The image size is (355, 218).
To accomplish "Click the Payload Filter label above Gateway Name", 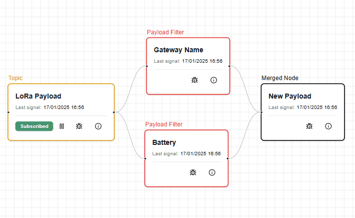I will point(165,32).
